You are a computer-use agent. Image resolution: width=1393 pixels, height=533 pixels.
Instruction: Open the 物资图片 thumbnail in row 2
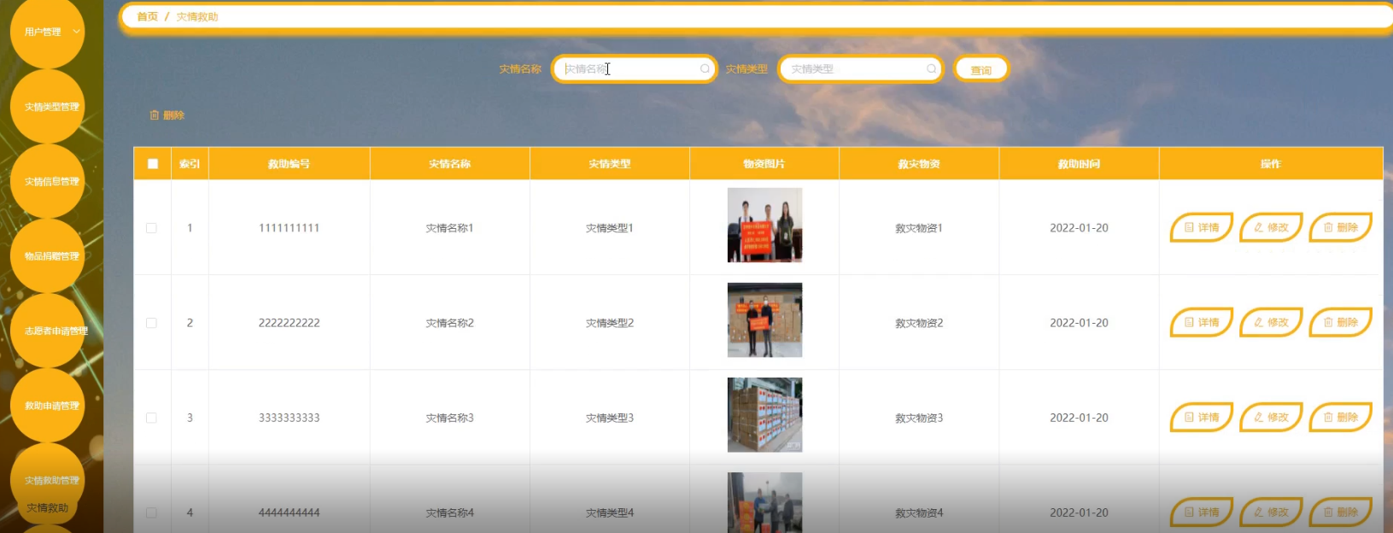pos(764,320)
